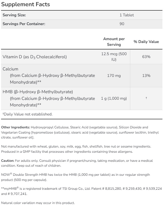Viewport: 164px width, 205px height.
Task: Select the HMB ingredient row name
Action: pyautogui.click(x=38, y=92)
